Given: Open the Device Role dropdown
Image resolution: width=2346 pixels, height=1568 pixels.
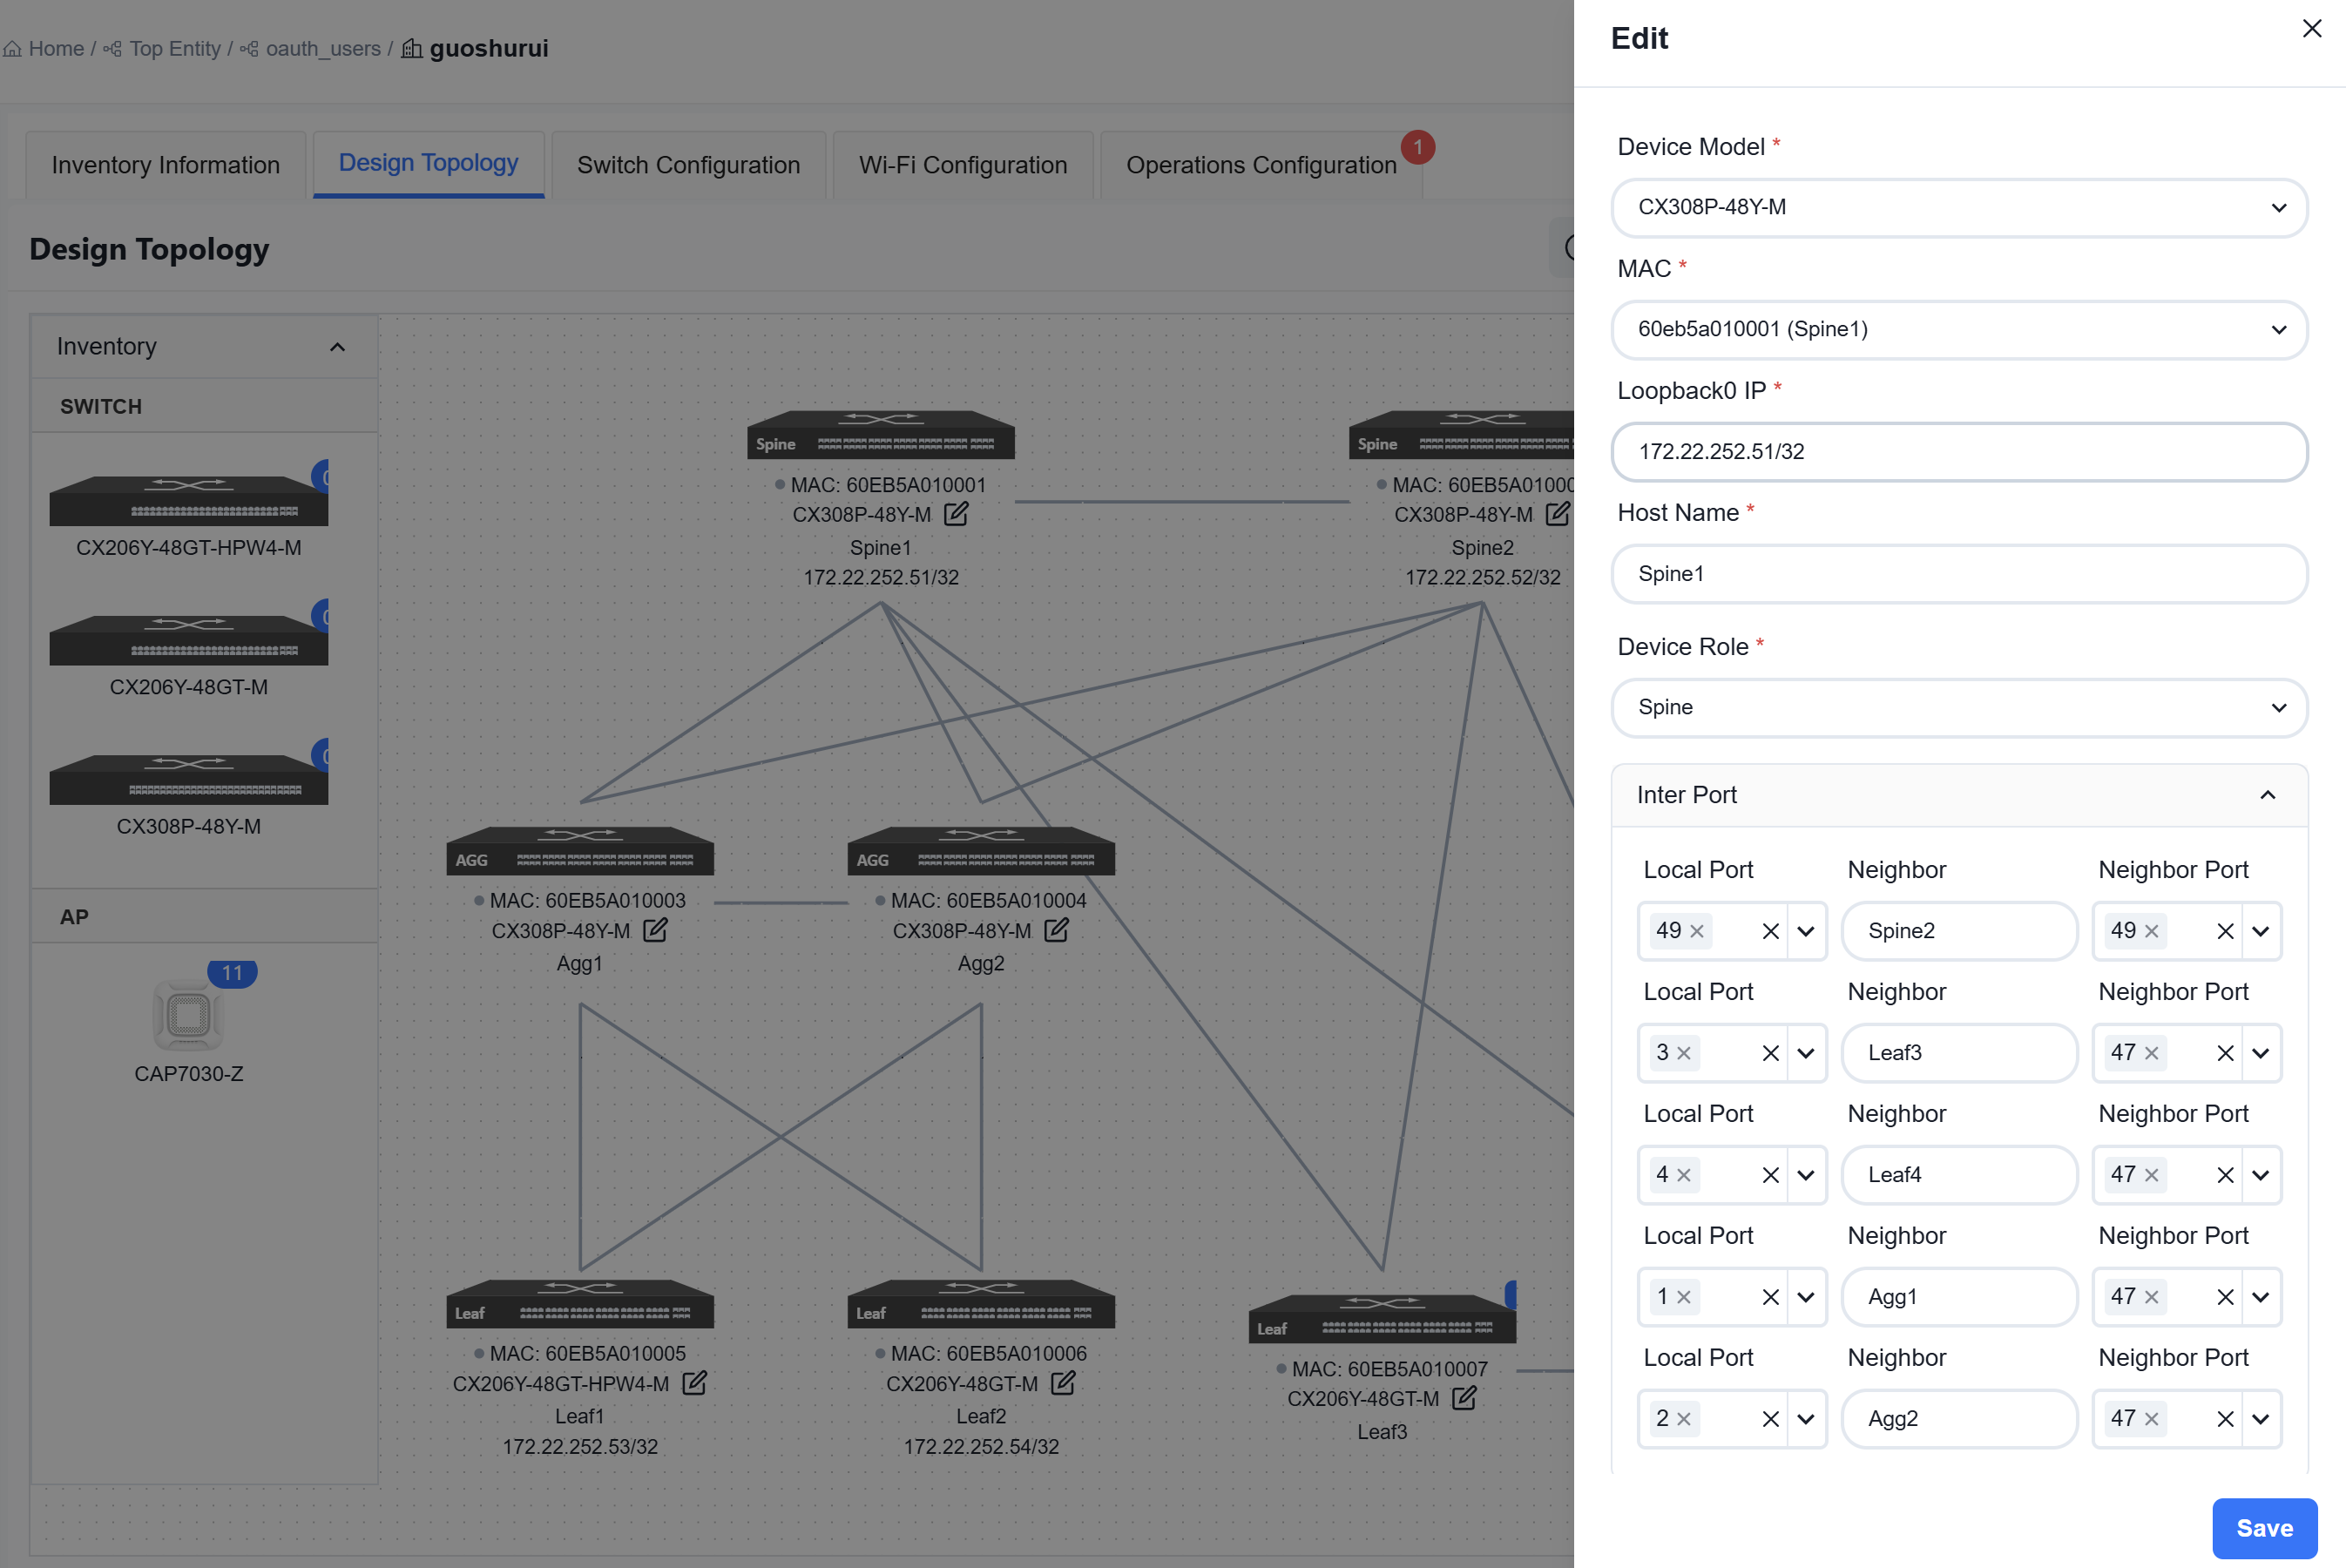Looking at the screenshot, I should [x=1959, y=708].
